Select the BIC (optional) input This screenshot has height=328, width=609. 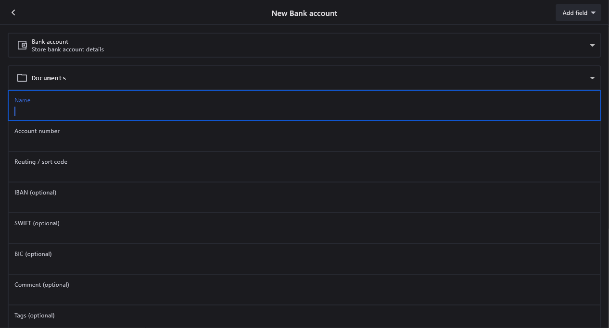pos(304,264)
